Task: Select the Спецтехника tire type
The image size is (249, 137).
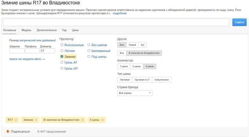Action: point(161,80)
